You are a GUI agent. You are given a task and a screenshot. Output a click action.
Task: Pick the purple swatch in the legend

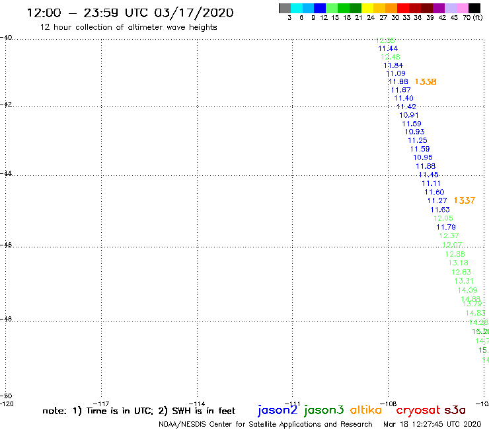click(x=439, y=8)
